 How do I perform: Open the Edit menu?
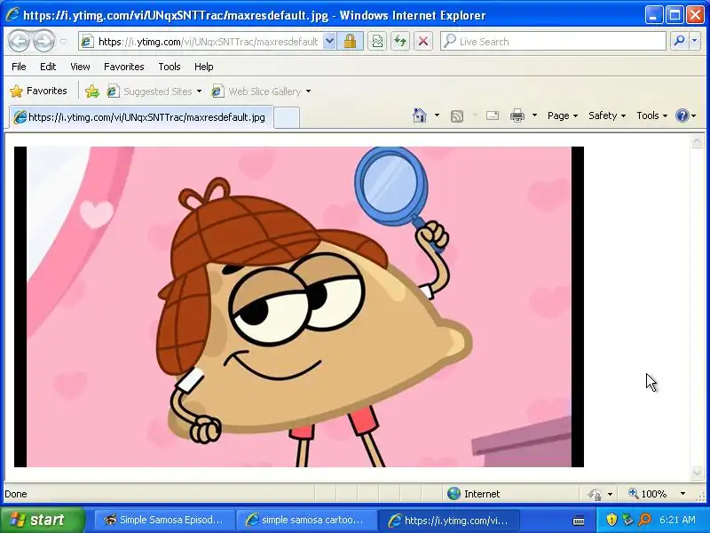tap(48, 67)
